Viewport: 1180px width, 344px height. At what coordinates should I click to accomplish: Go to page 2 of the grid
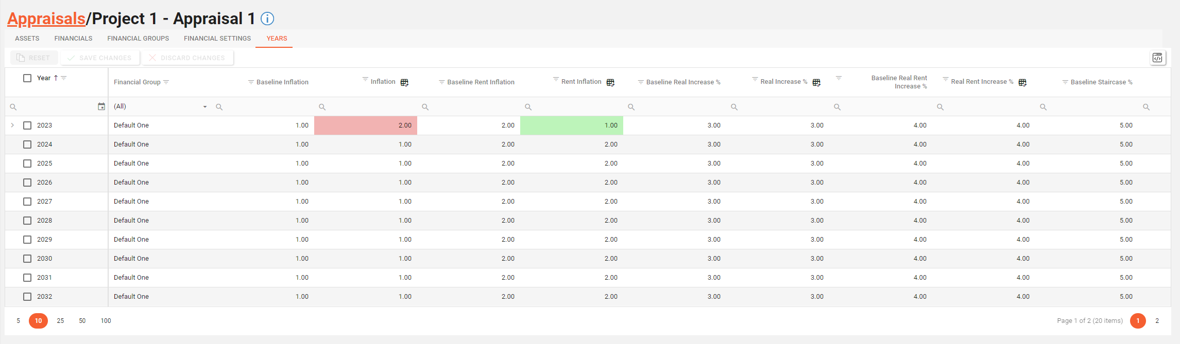tap(1157, 321)
